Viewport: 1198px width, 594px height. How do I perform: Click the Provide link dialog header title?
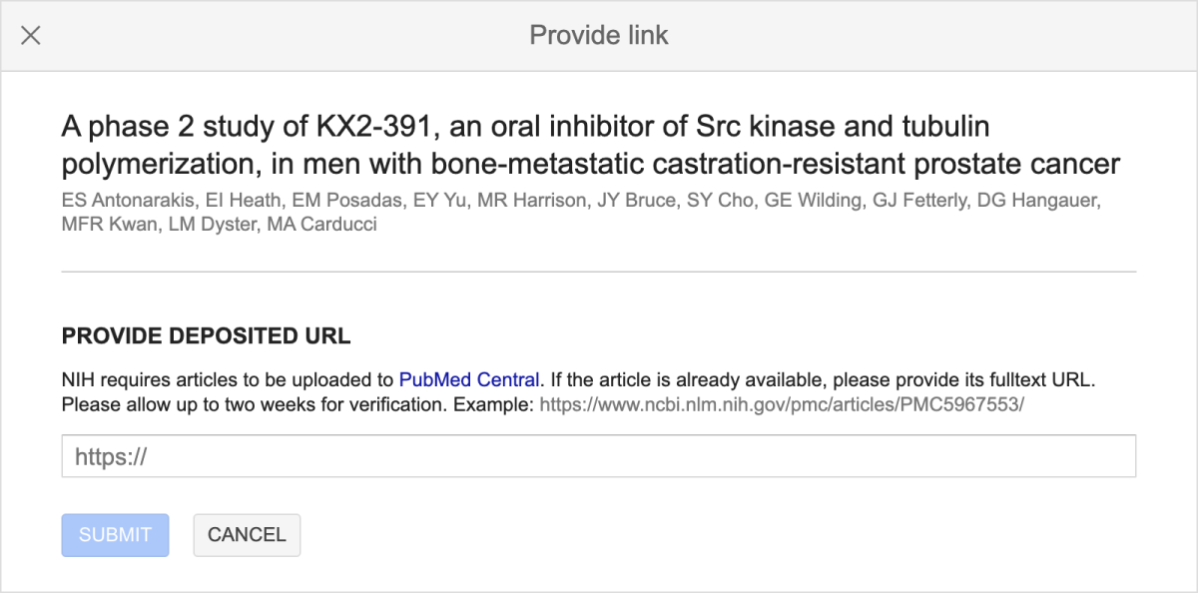(599, 36)
